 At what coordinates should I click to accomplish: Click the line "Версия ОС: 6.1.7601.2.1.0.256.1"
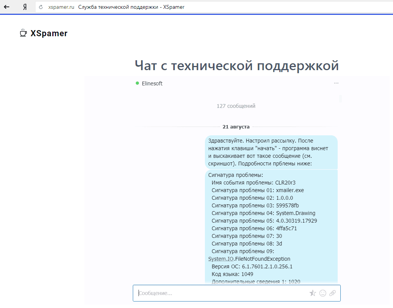[252, 266]
